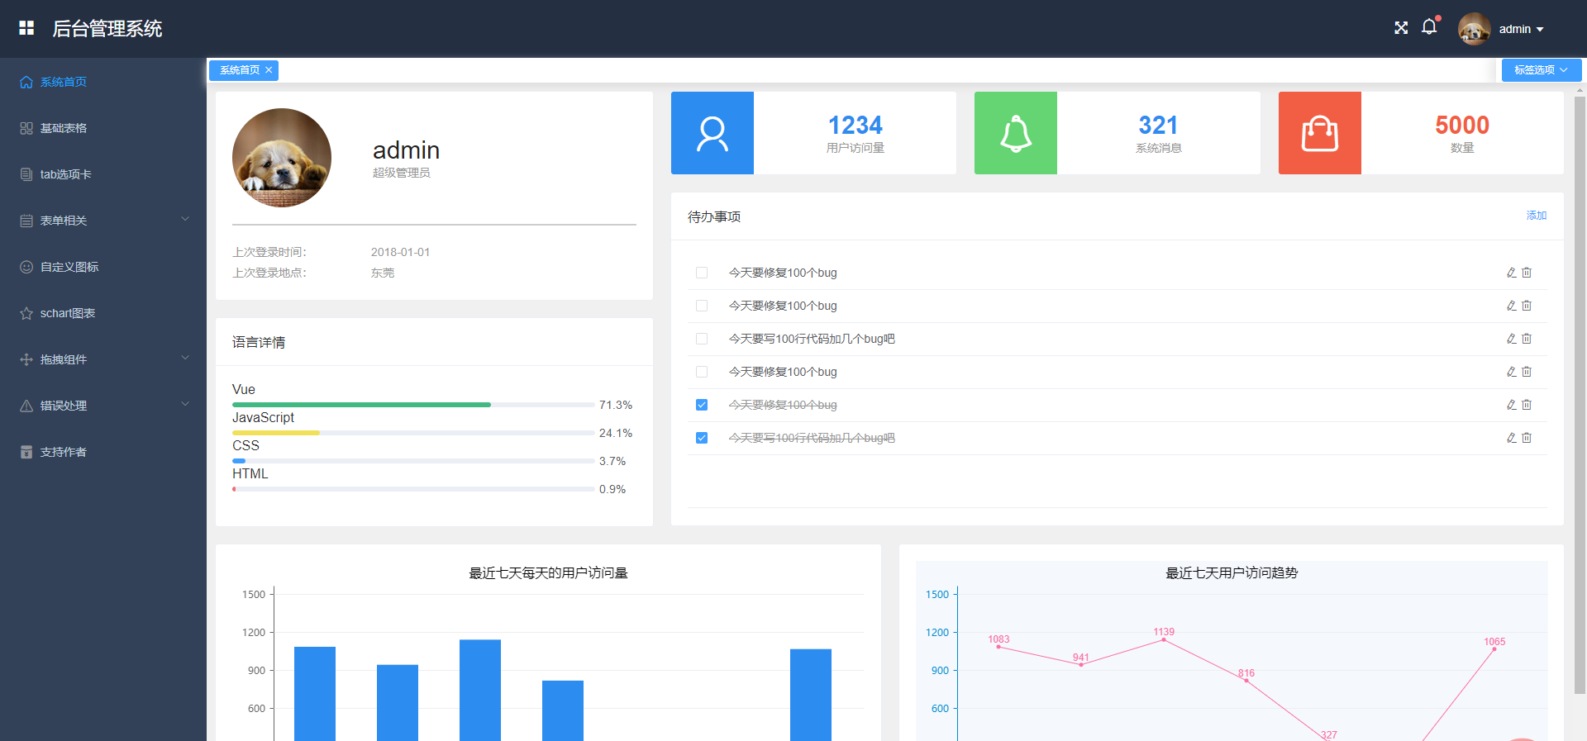The height and width of the screenshot is (741, 1587).
Task: Click the 最近七天用户访问趋势 chart title
Action: [1232, 572]
